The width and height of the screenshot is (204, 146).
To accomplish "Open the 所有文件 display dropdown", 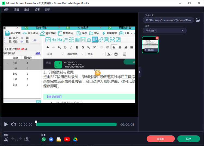I will coord(165,31).
